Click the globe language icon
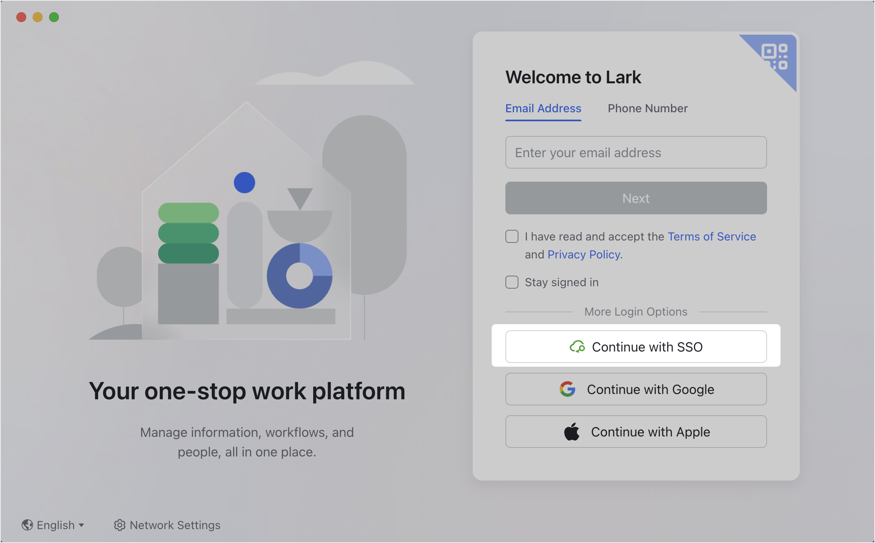The height and width of the screenshot is (543, 875). coord(27,525)
